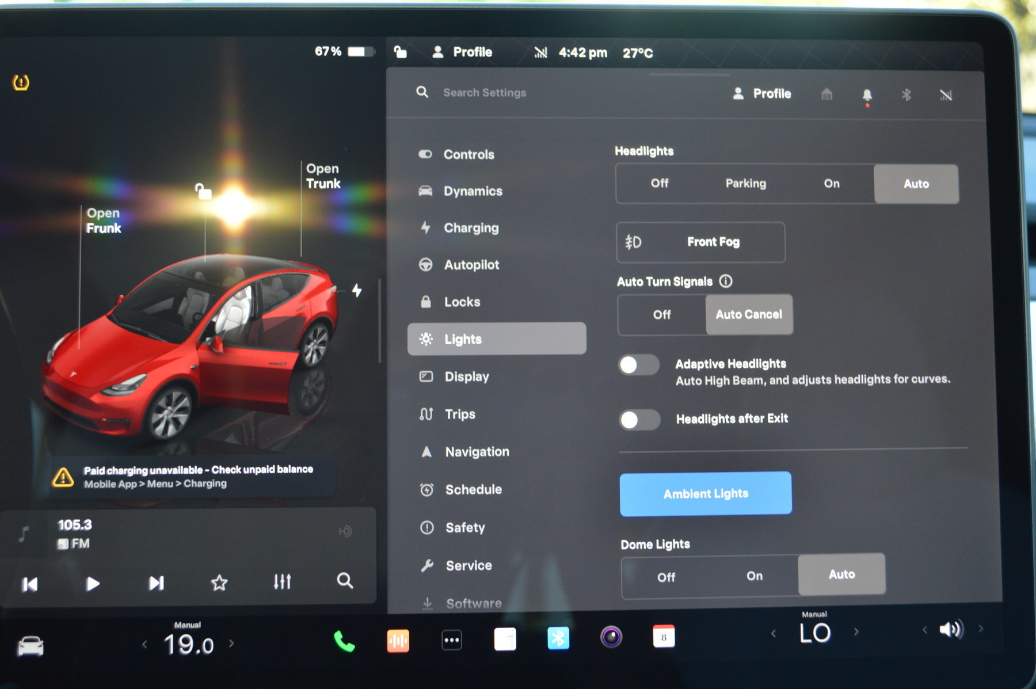The image size is (1036, 689).
Task: Set Headlights to Parking
Action: pyautogui.click(x=745, y=184)
